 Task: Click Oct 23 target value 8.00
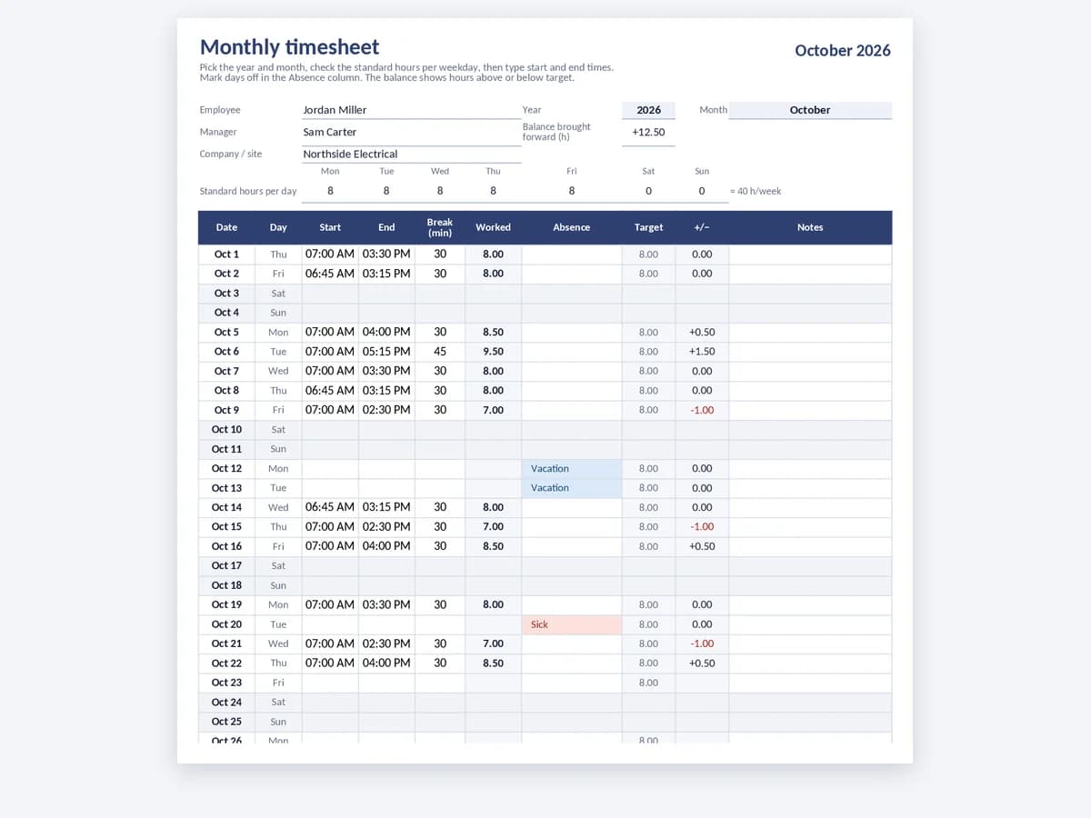648,683
